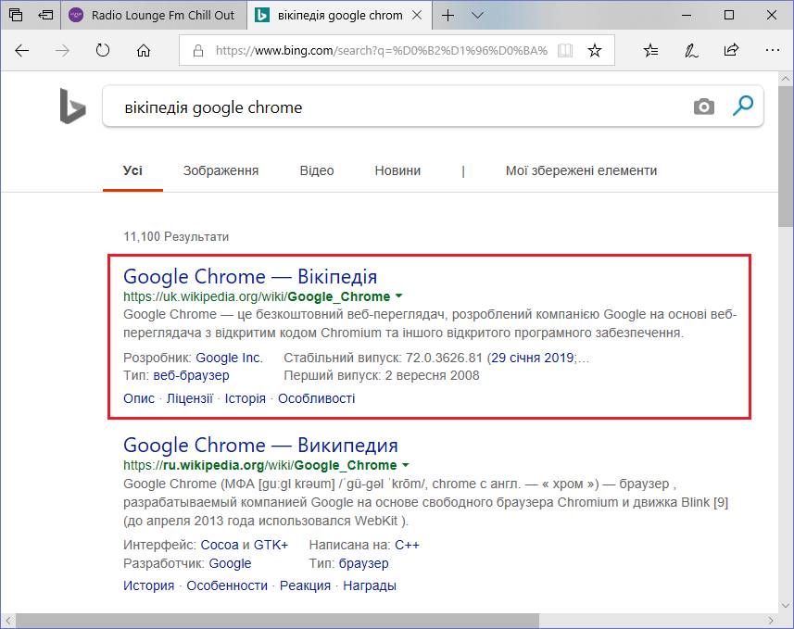Click the horizontal scrollbar thumb

[277, 621]
